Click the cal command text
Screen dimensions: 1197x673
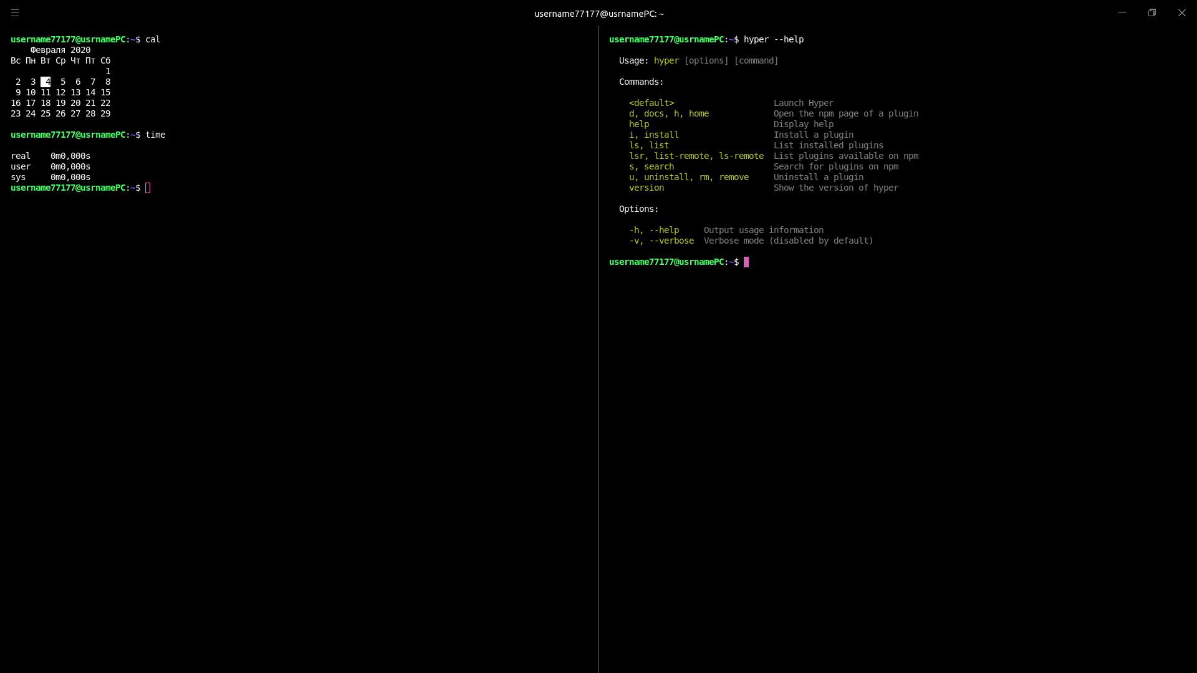(153, 39)
